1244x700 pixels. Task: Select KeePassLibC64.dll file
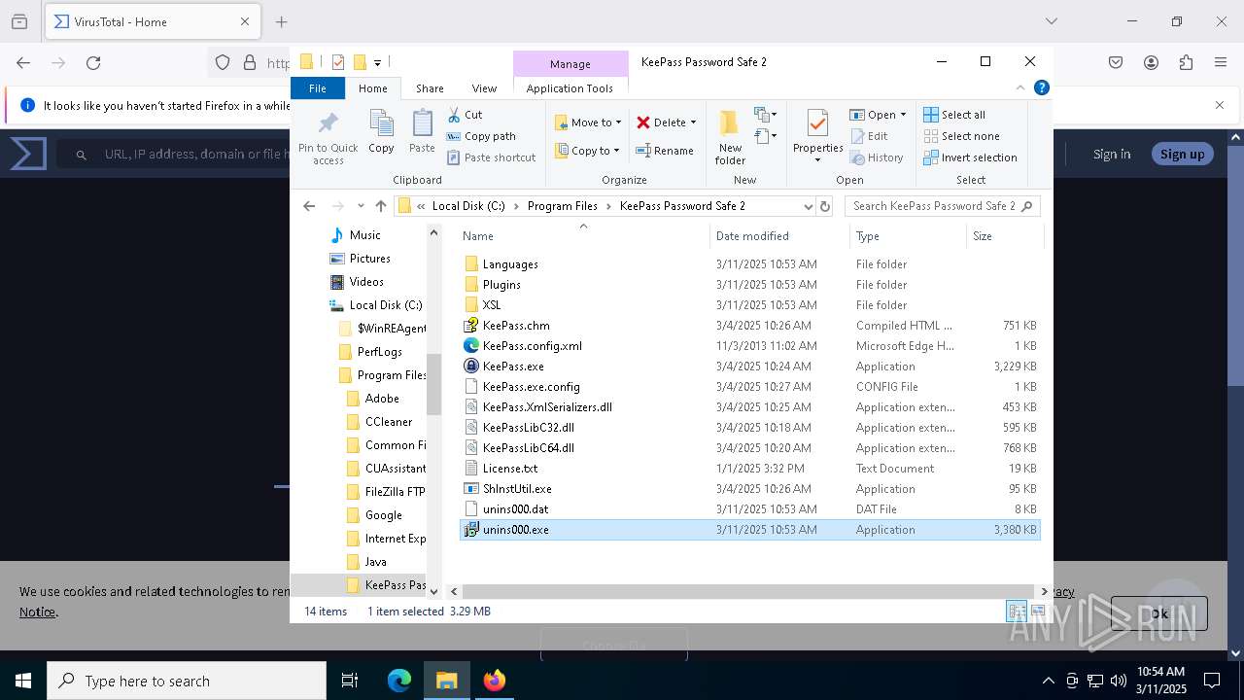tap(529, 448)
